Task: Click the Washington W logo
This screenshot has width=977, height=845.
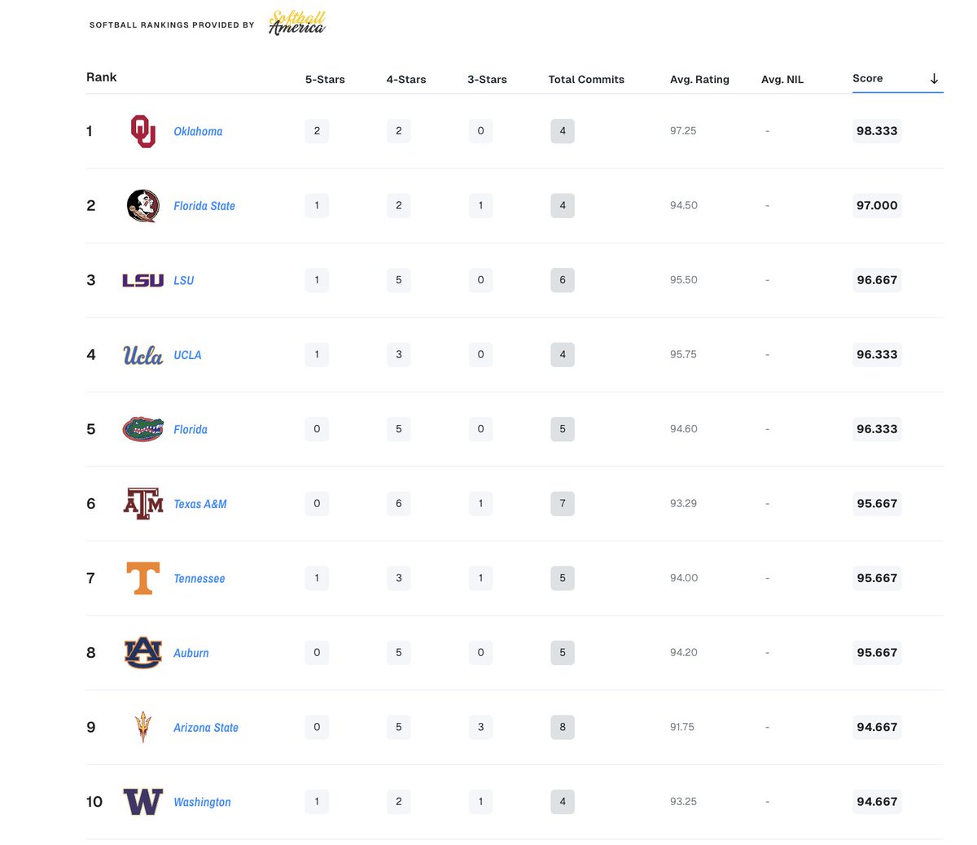Action: pyautogui.click(x=143, y=802)
